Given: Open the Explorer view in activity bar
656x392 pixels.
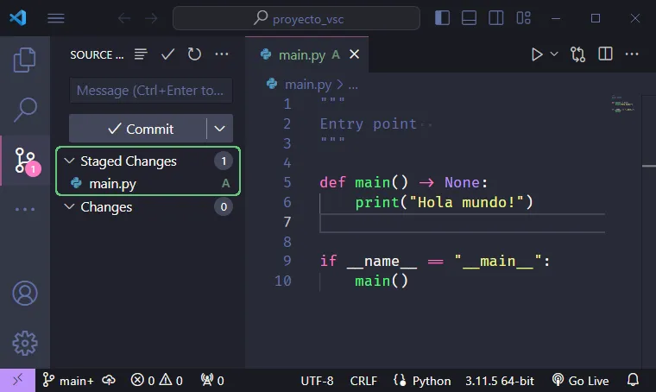Looking at the screenshot, I should 25,60.
